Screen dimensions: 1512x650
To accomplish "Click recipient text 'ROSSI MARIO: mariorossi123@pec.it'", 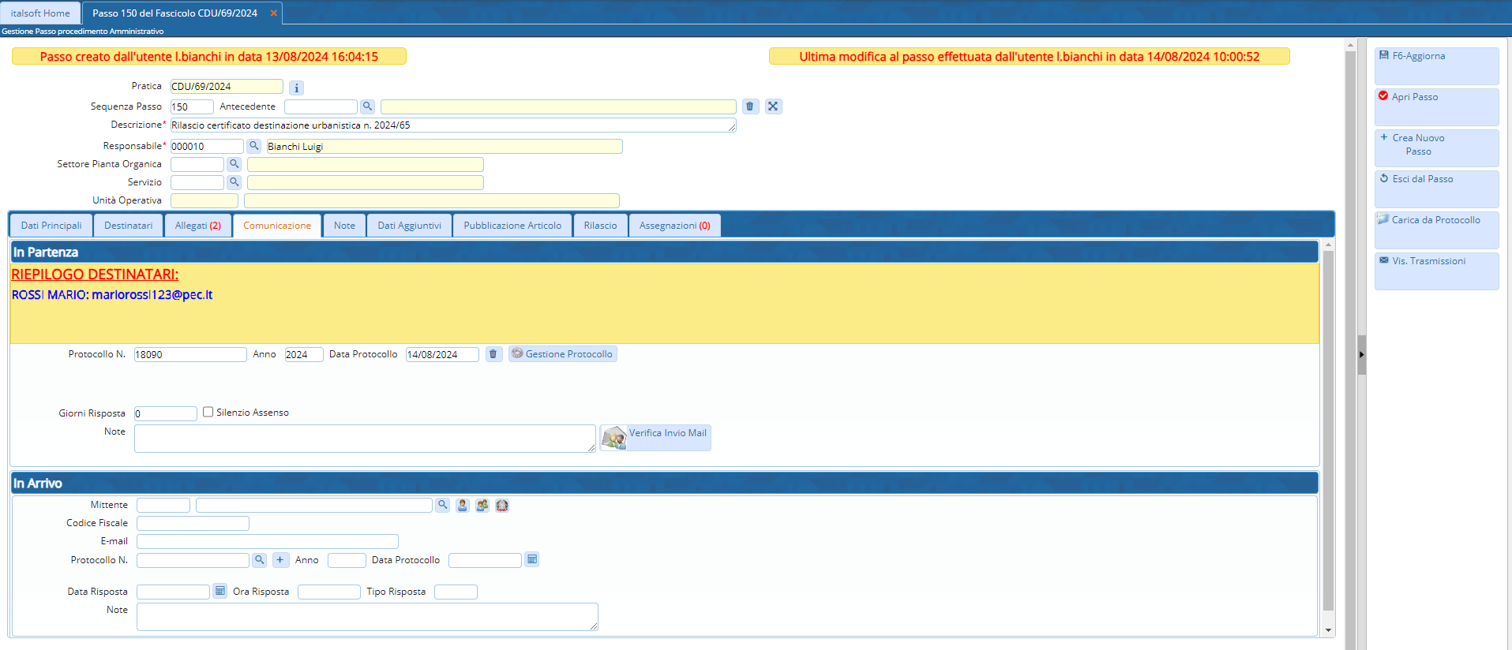I will coord(112,295).
